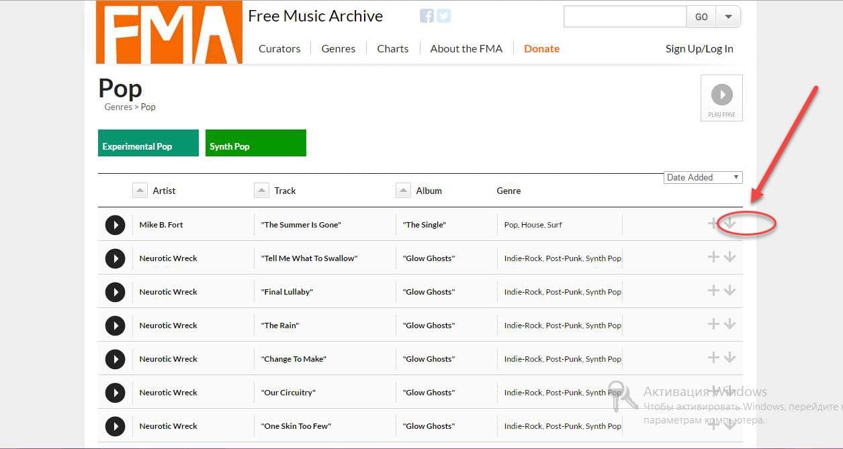Add "Tell Me What To Swallow" plus icon
This screenshot has height=449, width=843.
(x=713, y=257)
